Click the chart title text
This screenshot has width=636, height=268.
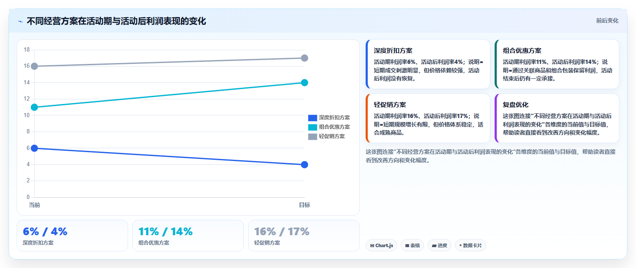(x=116, y=21)
